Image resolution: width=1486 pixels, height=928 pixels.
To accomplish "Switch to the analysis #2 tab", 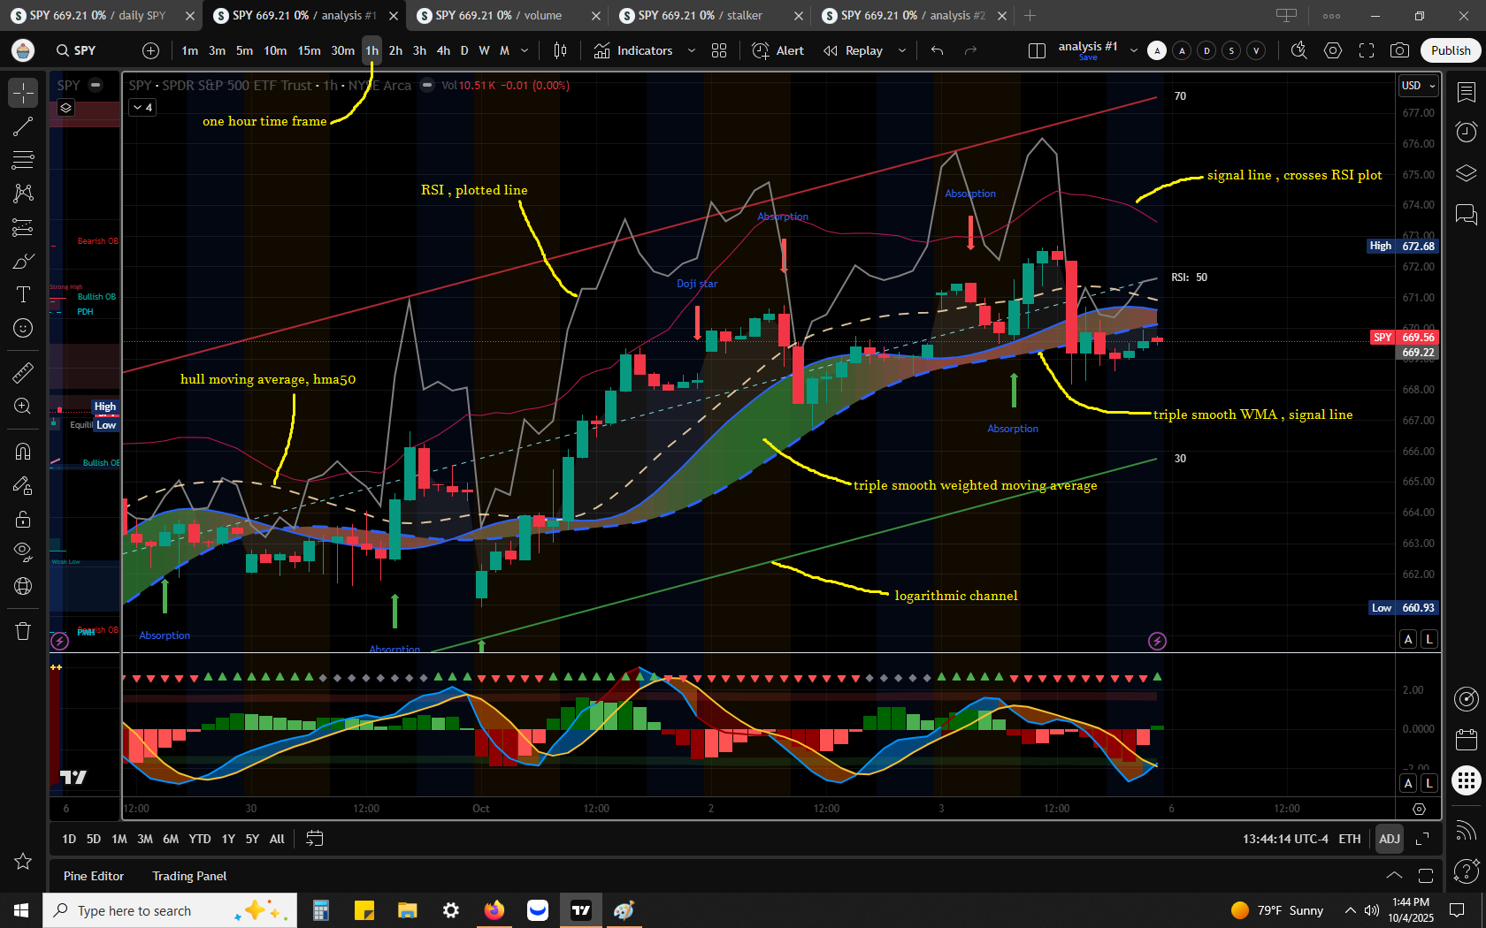I will click(x=912, y=15).
